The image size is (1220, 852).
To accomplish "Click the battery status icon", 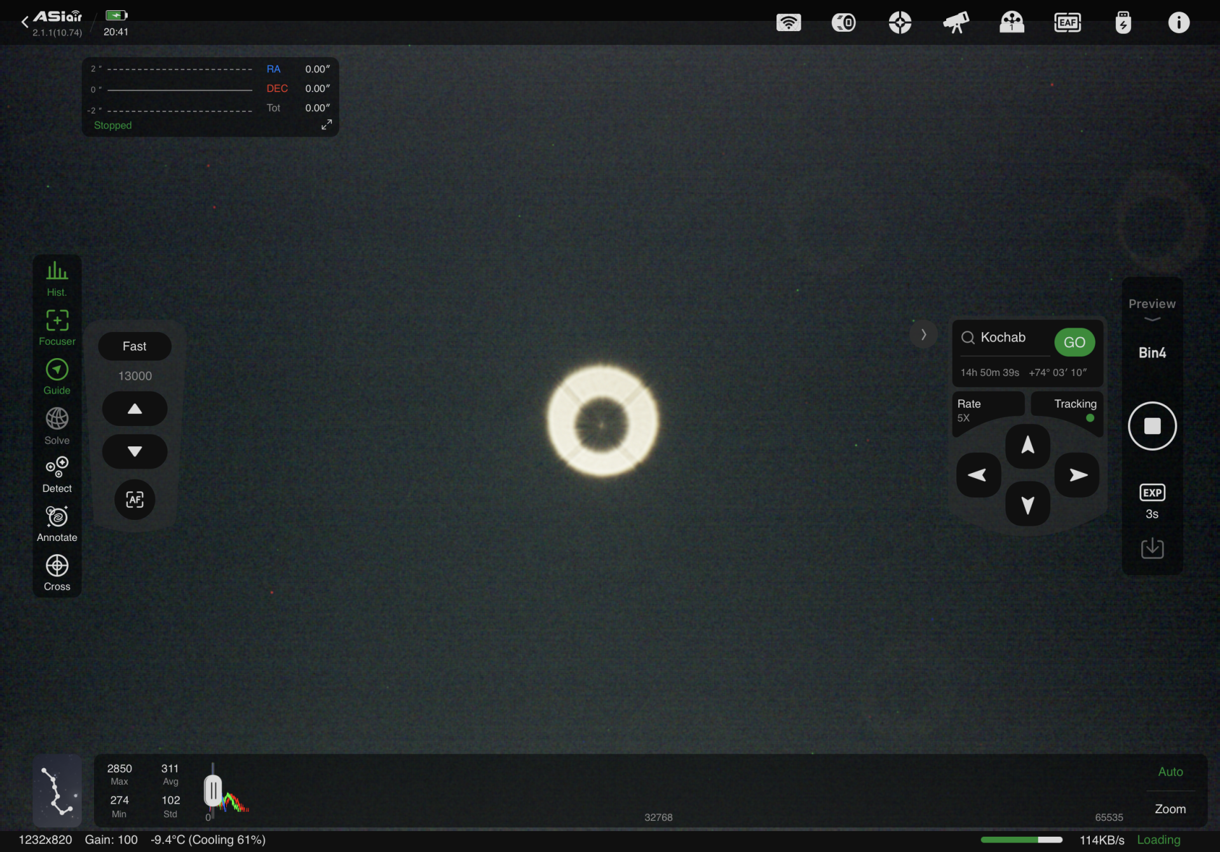I will click(116, 15).
